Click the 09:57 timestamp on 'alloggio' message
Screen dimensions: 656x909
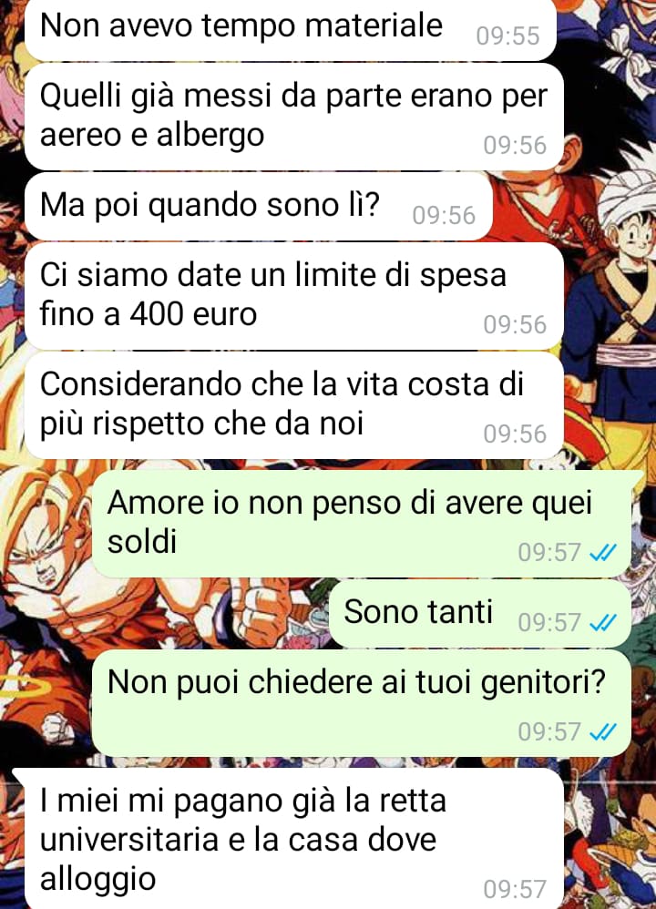pyautogui.click(x=515, y=889)
